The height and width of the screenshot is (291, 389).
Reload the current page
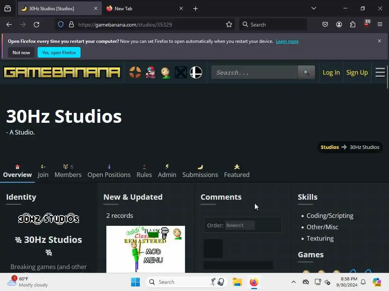[36, 25]
